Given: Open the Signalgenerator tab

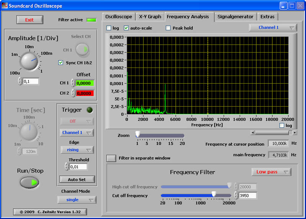Looking at the screenshot, I should (236, 17).
